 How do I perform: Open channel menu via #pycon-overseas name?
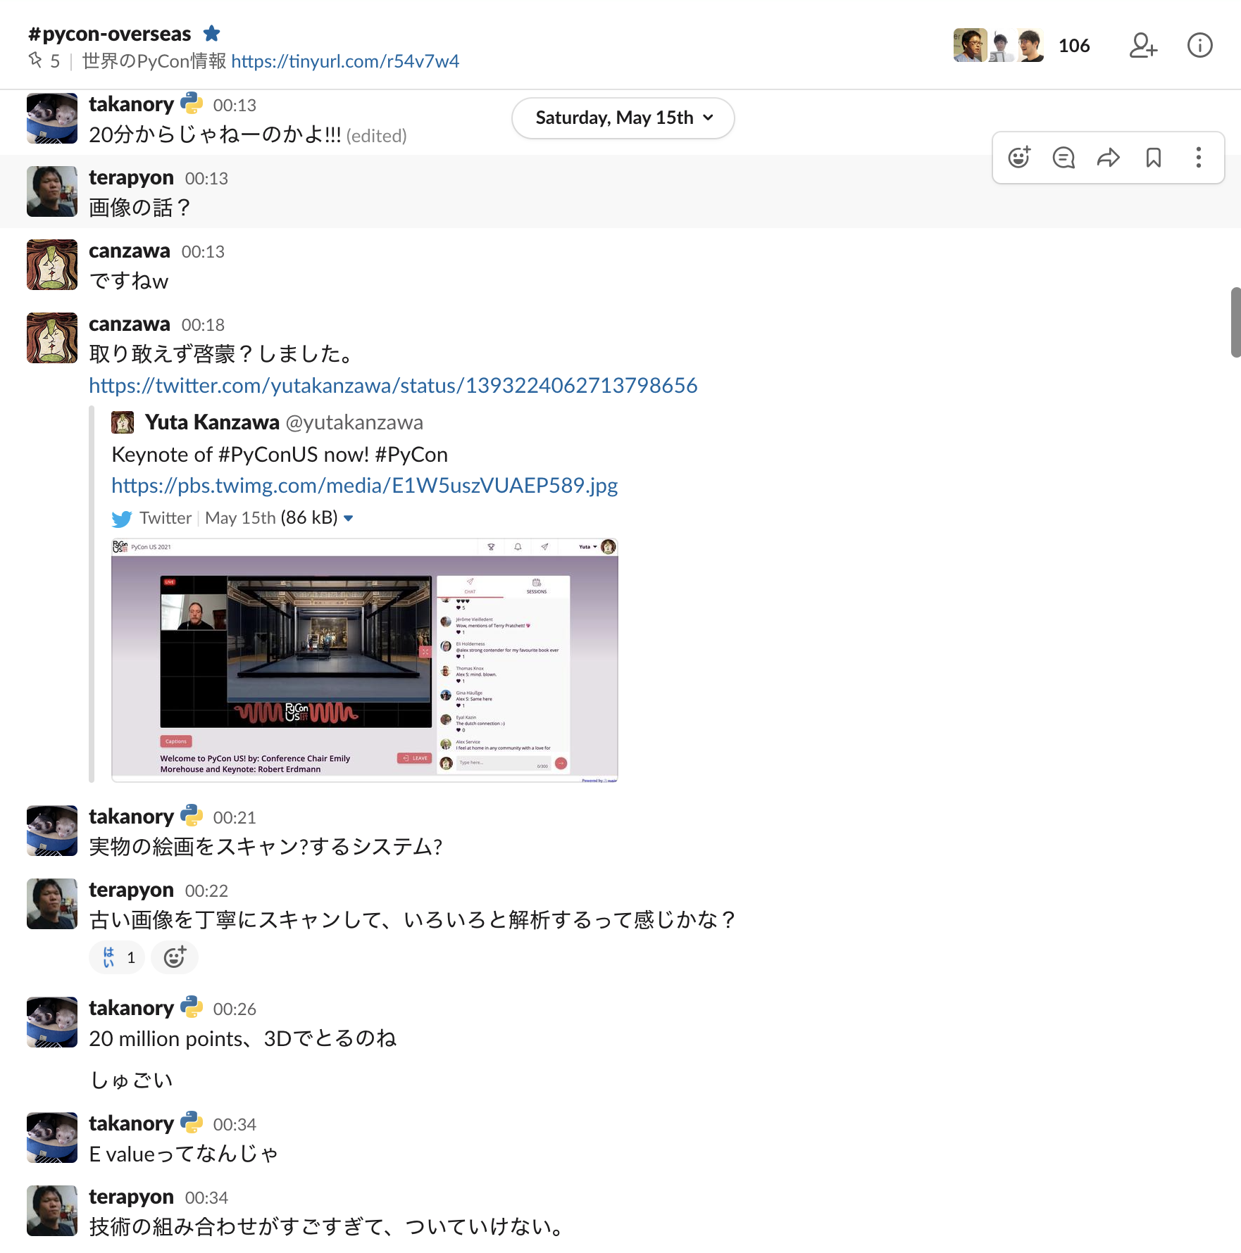pos(109,32)
